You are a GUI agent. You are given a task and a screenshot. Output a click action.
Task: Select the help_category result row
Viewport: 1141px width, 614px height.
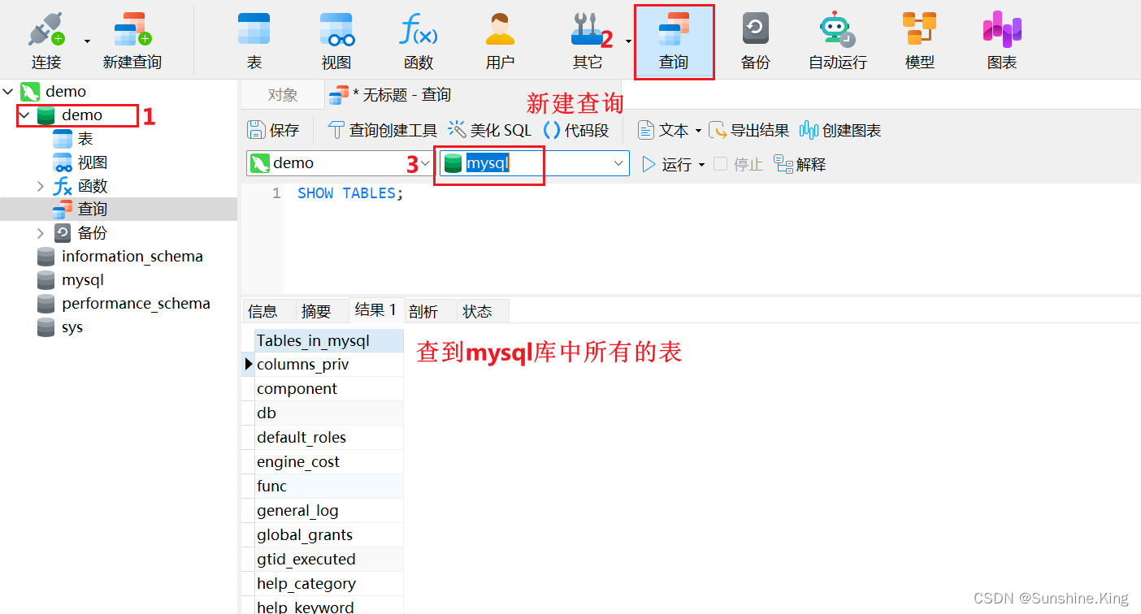329,584
